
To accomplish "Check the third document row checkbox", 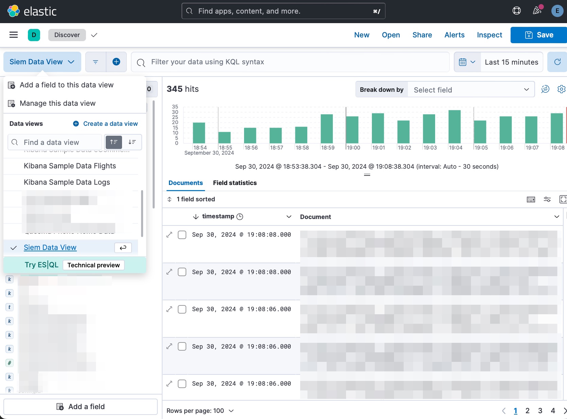I will [x=182, y=309].
